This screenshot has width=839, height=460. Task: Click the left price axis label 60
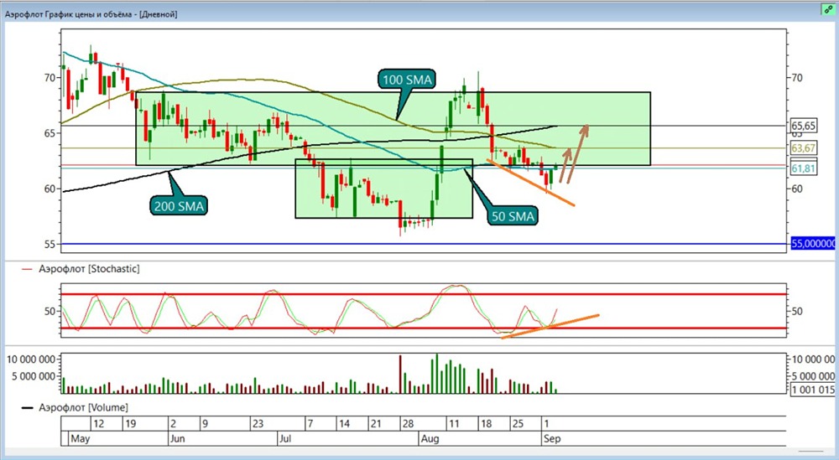pyautogui.click(x=50, y=189)
